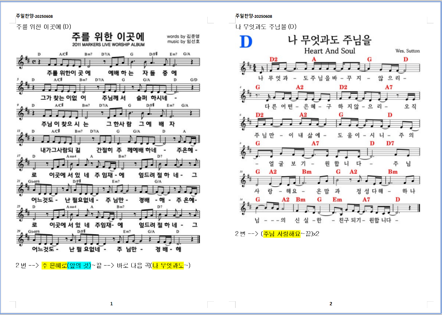Click the page 2 header '주일찬양-20250608'

point(254,16)
